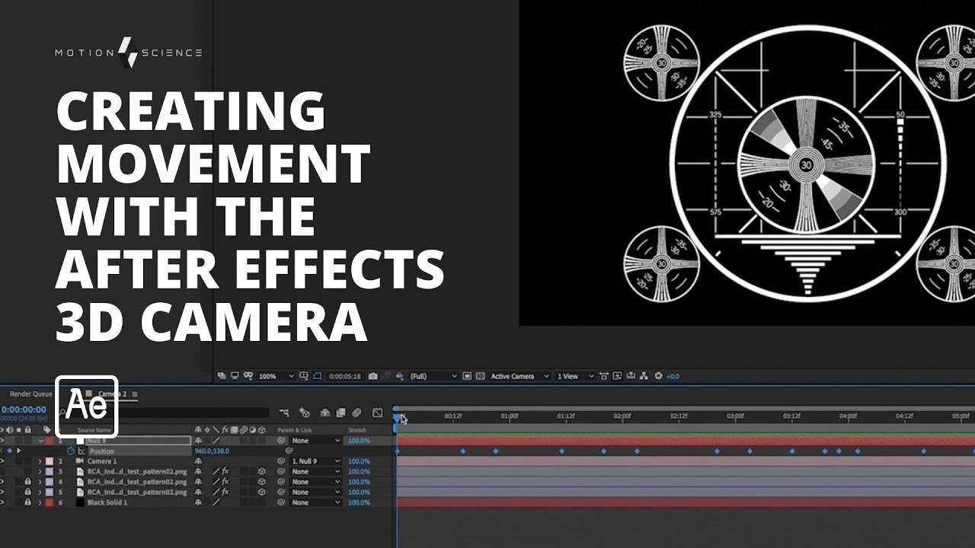Open the Active Camera view dropdown
975x548 pixels.
coord(520,376)
